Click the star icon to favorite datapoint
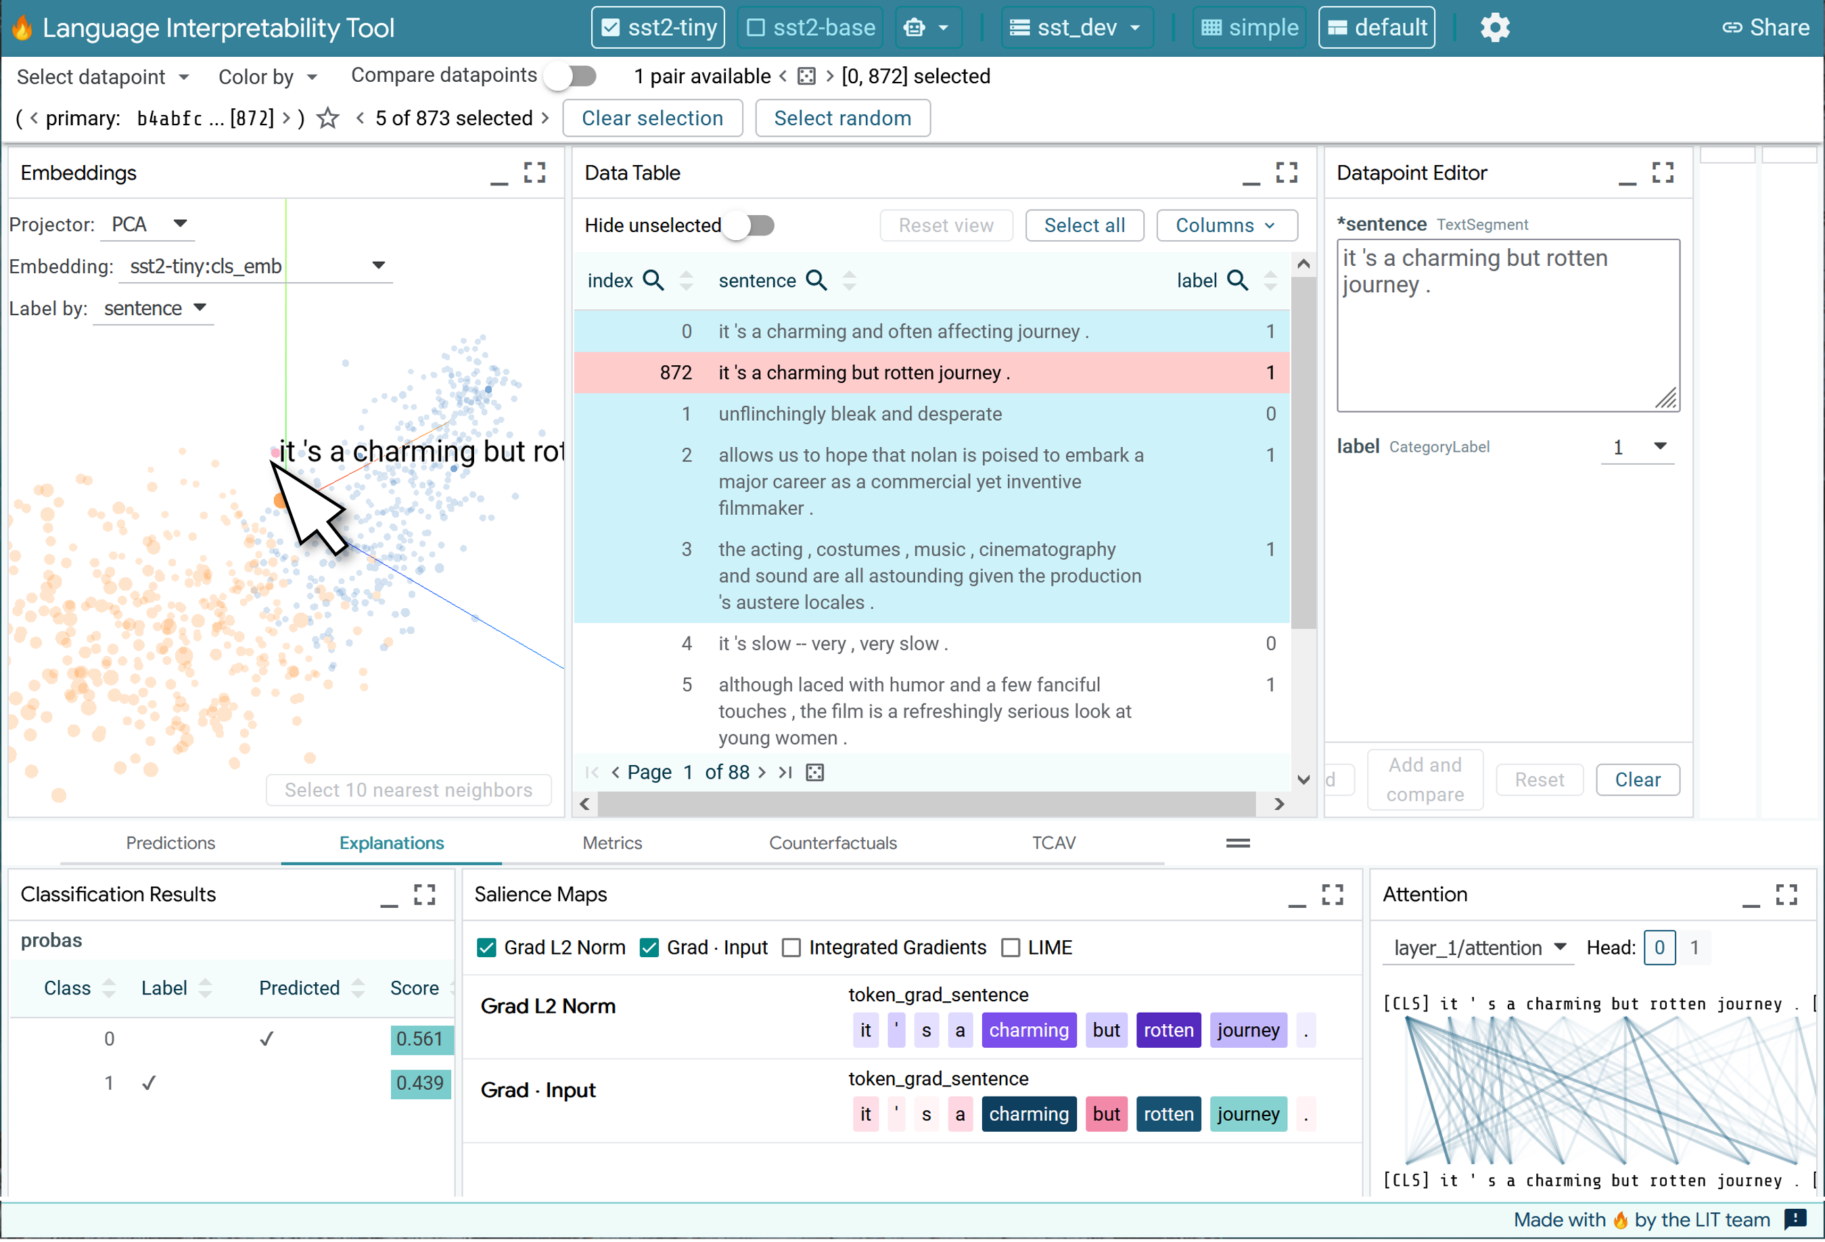 (x=327, y=118)
